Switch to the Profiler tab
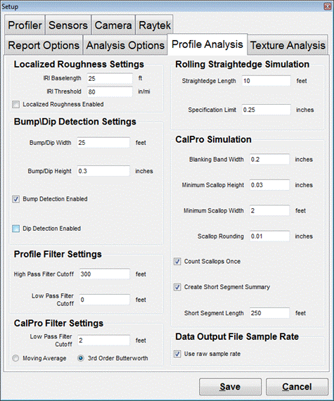 25,25
